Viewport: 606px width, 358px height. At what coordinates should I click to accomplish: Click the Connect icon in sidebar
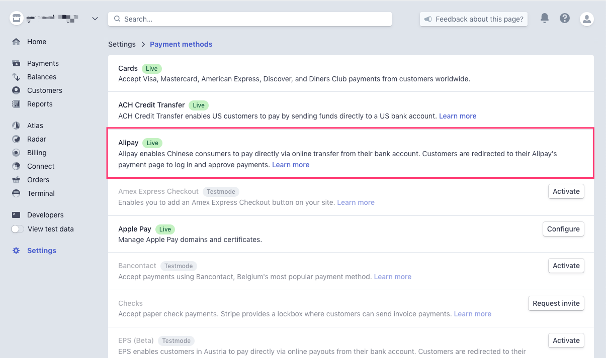17,166
